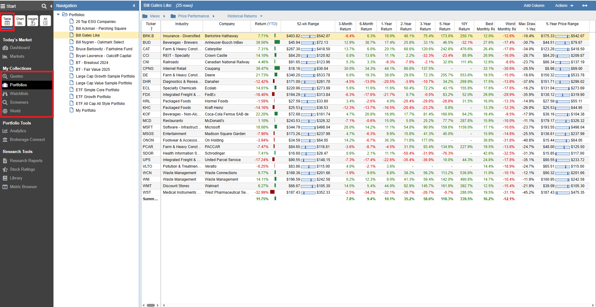This screenshot has height=307, width=596.
Task: Open Stock Ratings research tool
Action: 22,169
